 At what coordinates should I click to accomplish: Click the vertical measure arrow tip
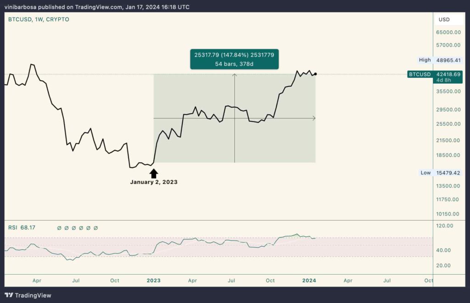tap(235, 76)
